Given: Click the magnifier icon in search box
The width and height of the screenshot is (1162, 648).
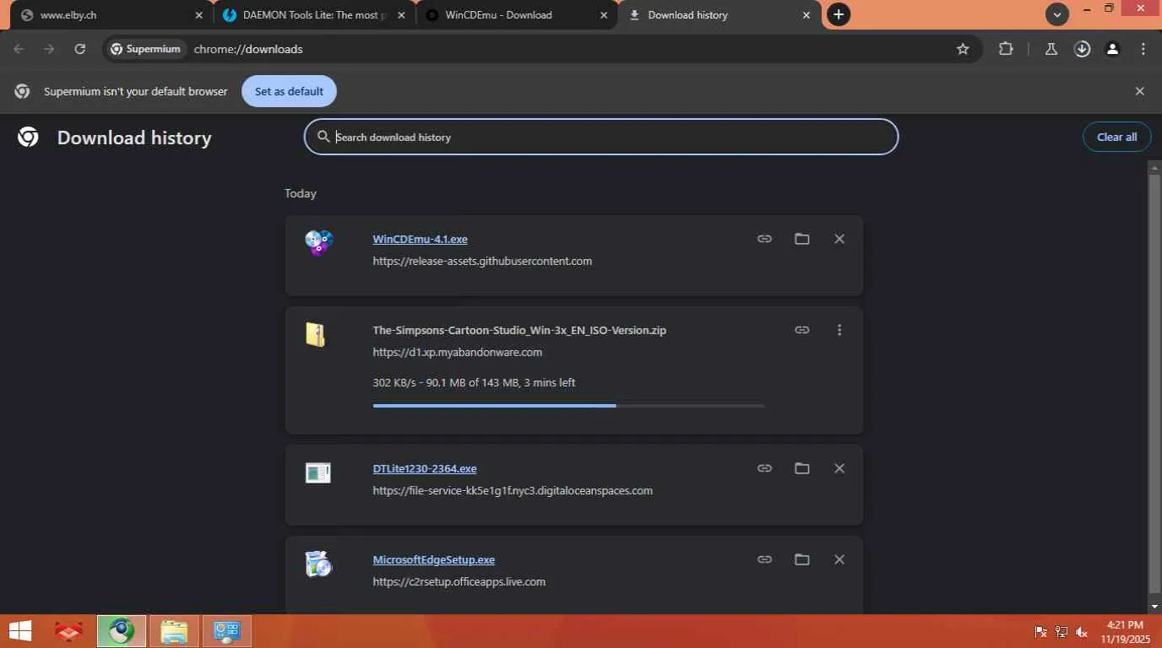Looking at the screenshot, I should [x=323, y=137].
